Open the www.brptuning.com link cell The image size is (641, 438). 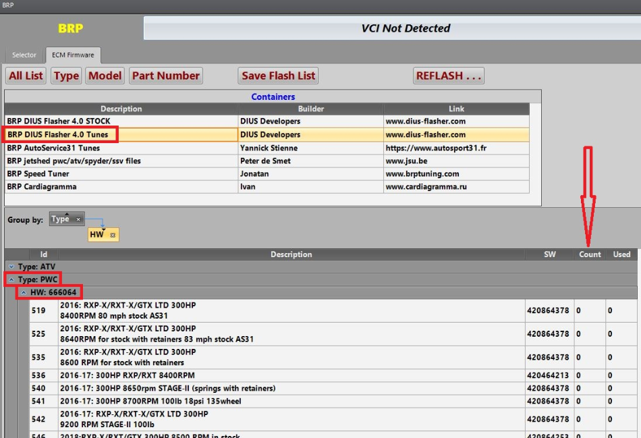click(421, 173)
